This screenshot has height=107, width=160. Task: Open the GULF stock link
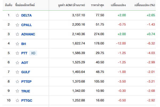pyautogui.click(x=26, y=72)
